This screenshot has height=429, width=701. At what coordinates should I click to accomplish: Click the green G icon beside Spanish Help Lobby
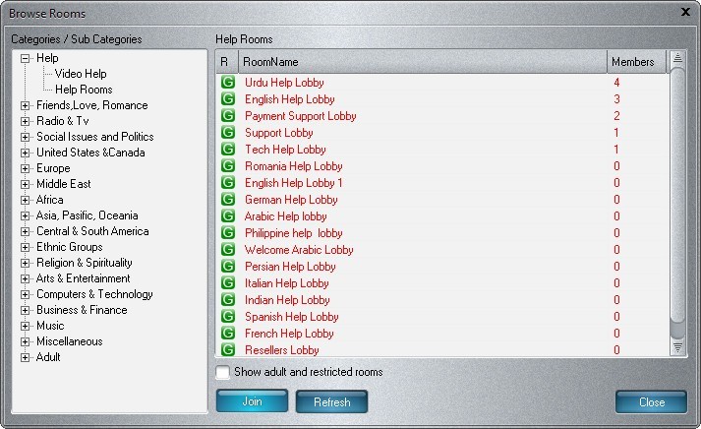[228, 317]
